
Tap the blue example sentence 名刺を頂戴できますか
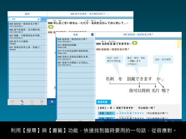(x=132, y=113)
